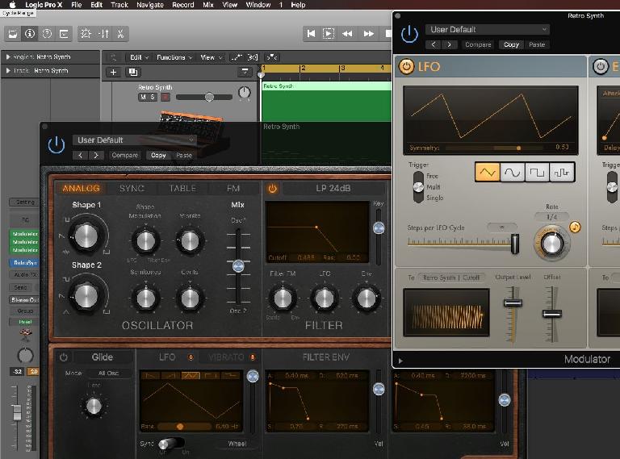
Task: Open the tracks Functions dropdown
Action: click(174, 57)
